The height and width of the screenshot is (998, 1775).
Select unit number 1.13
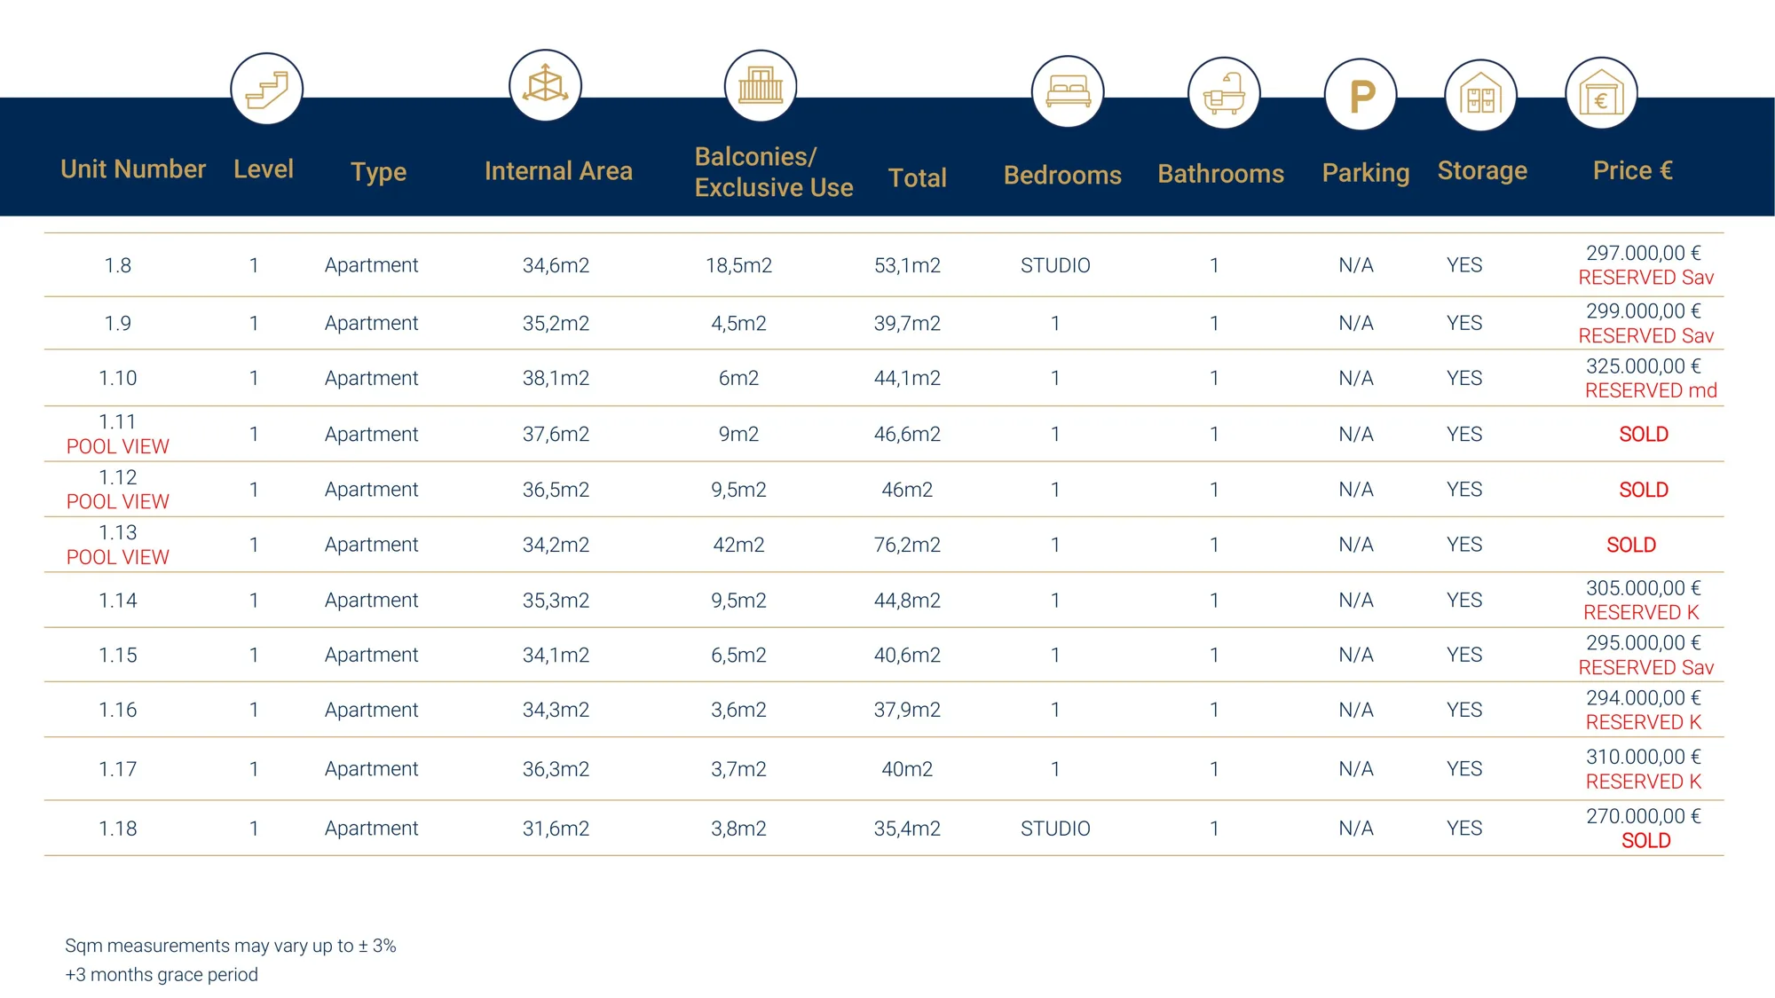[x=118, y=532]
